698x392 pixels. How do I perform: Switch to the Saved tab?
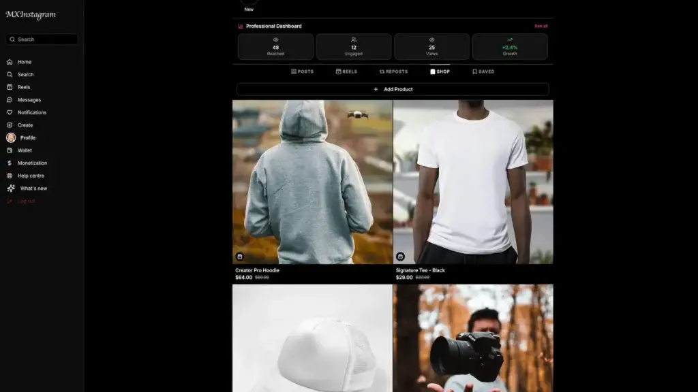(x=483, y=71)
